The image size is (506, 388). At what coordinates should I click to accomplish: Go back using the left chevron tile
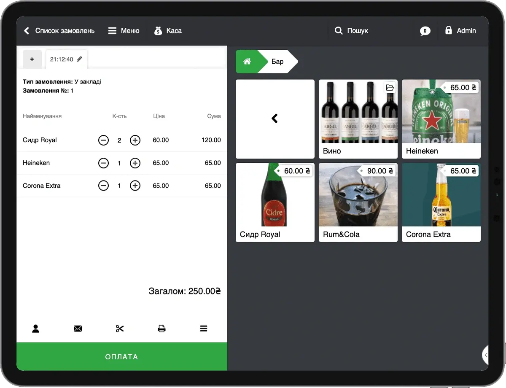[x=275, y=119]
